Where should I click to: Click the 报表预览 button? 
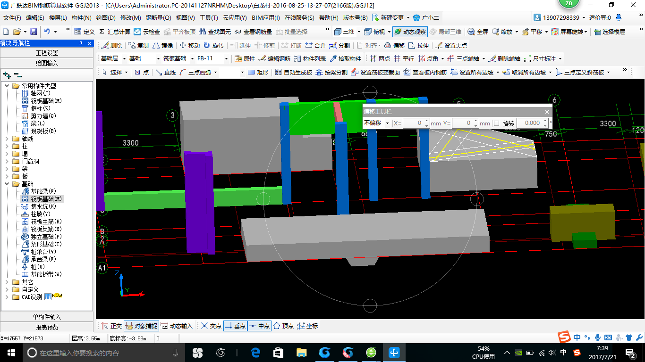pos(47,327)
